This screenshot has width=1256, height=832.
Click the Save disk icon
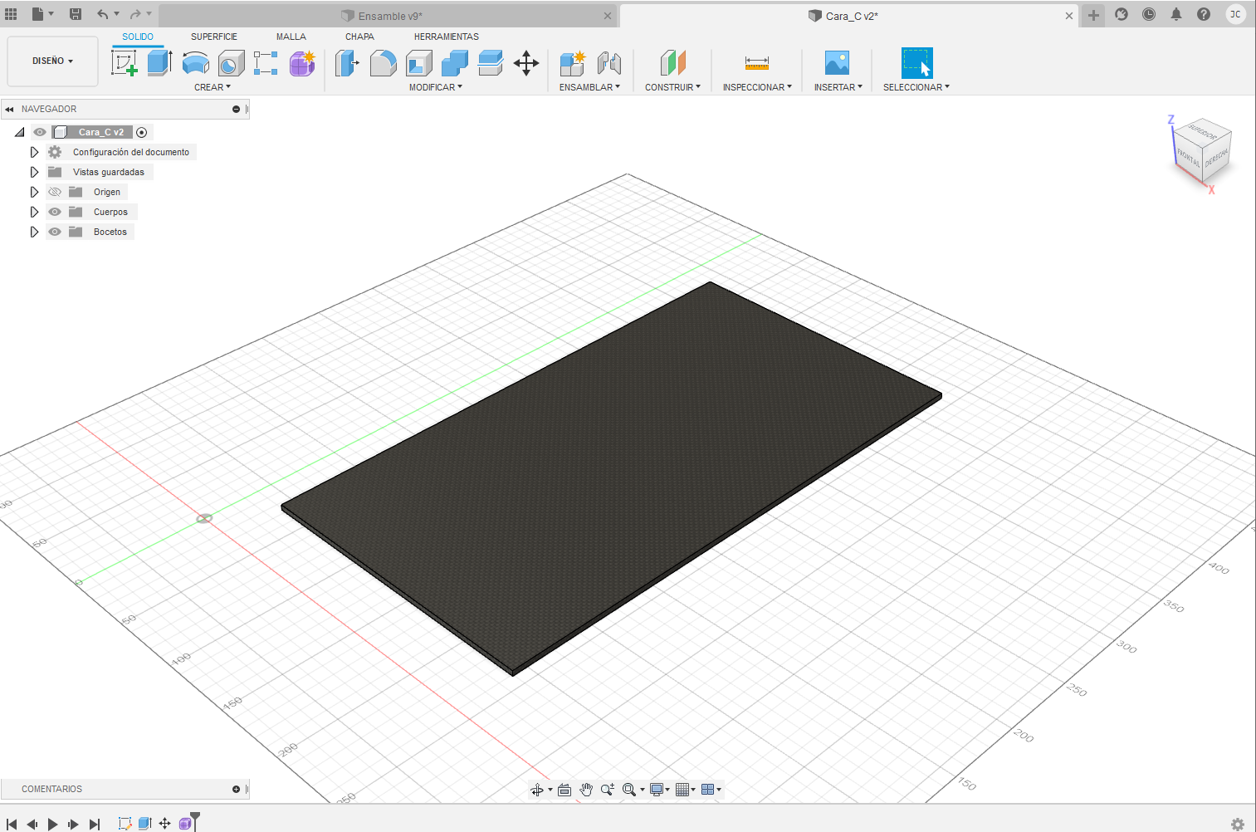point(76,14)
